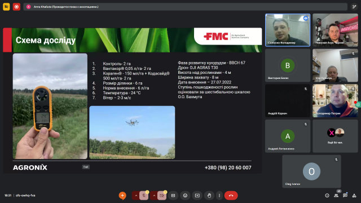Click the line Дата внесення – 27.07.2022

coord(204,82)
